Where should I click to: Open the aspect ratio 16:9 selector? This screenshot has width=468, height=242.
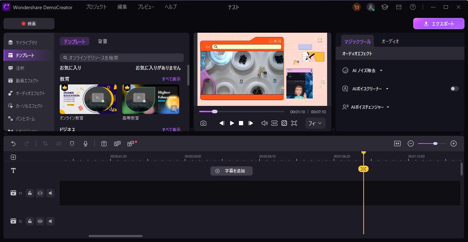coord(274,123)
